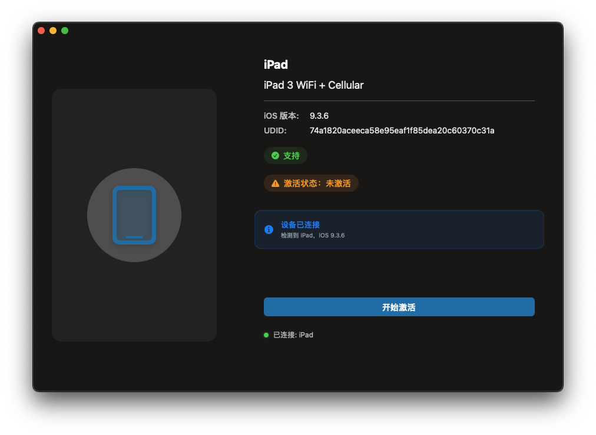The image size is (596, 435).
Task: Click the blue iPad device icon
Action: click(x=134, y=215)
